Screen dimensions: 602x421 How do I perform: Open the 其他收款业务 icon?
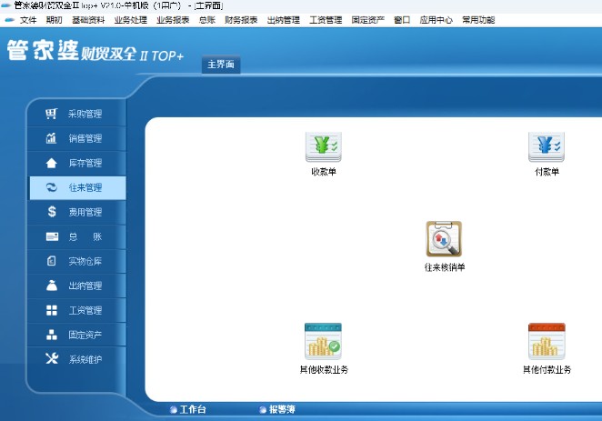pos(323,341)
